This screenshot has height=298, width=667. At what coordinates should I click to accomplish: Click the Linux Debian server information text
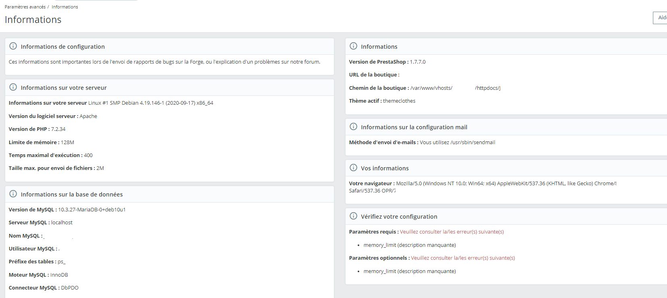[151, 103]
